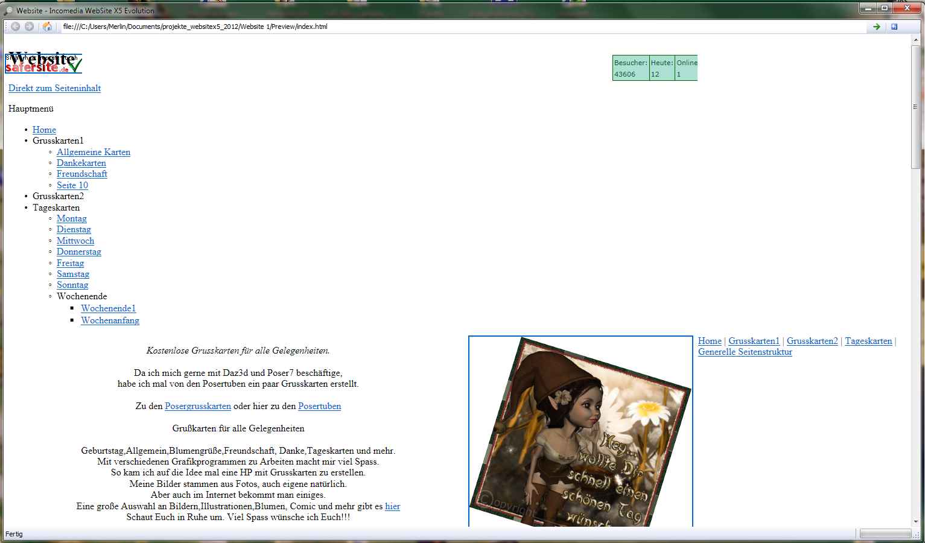
Task: Click the address bar URL field
Action: coord(459,27)
